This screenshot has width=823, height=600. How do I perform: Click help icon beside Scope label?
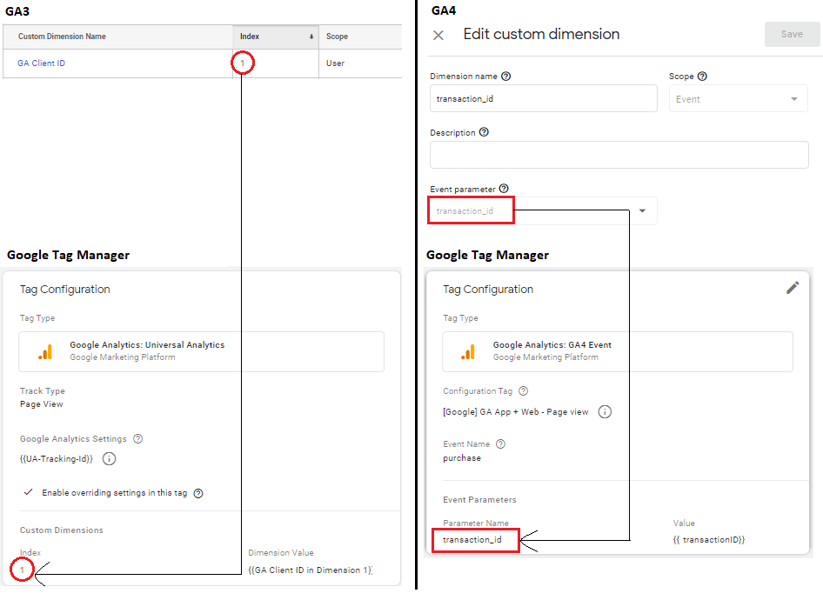click(x=702, y=77)
